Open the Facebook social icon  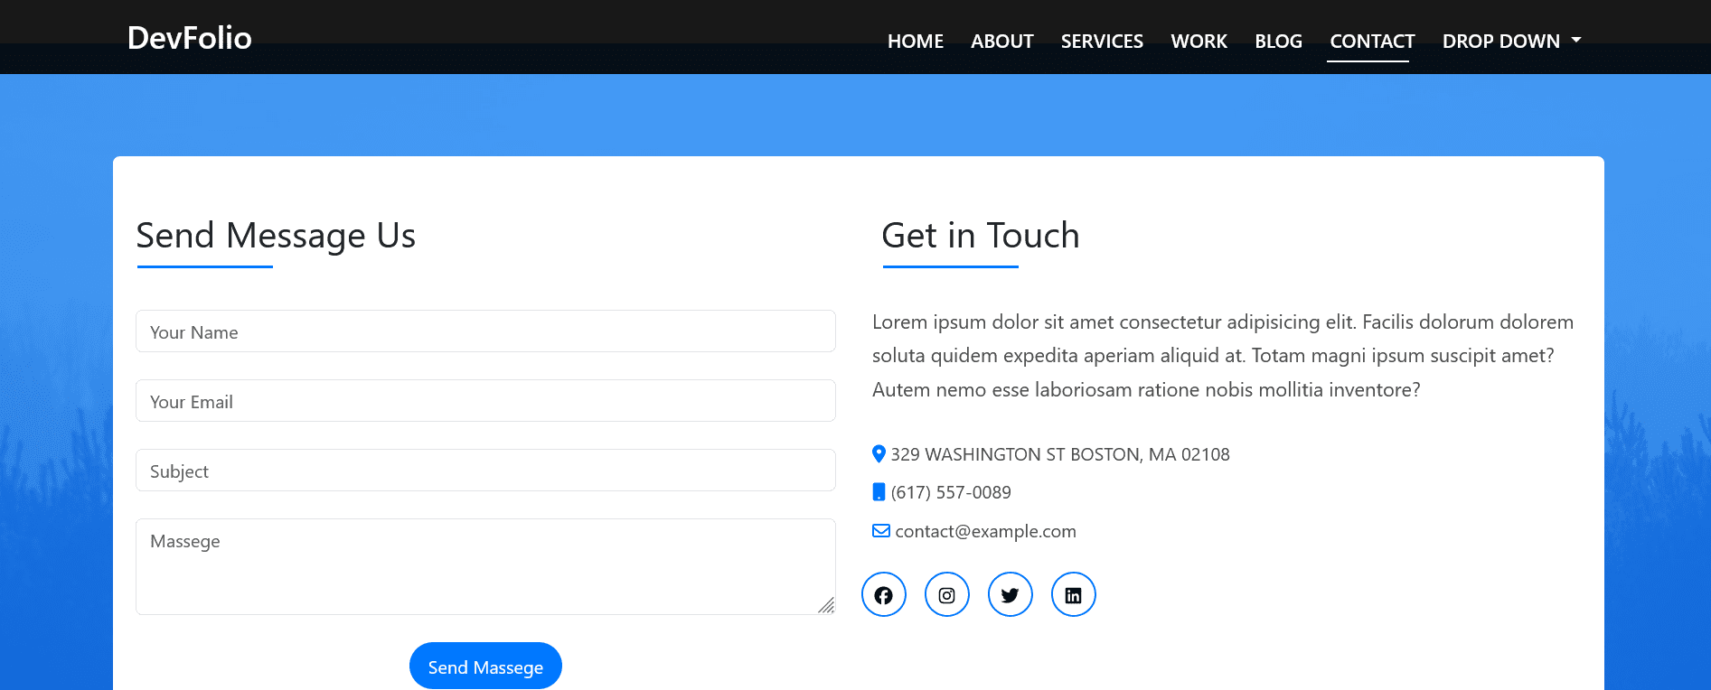[883, 594]
